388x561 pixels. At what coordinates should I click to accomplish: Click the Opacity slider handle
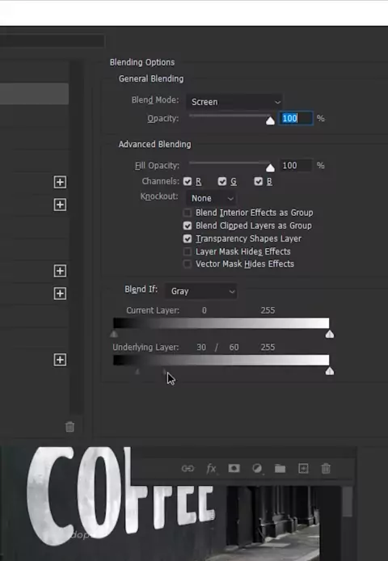pyautogui.click(x=270, y=121)
